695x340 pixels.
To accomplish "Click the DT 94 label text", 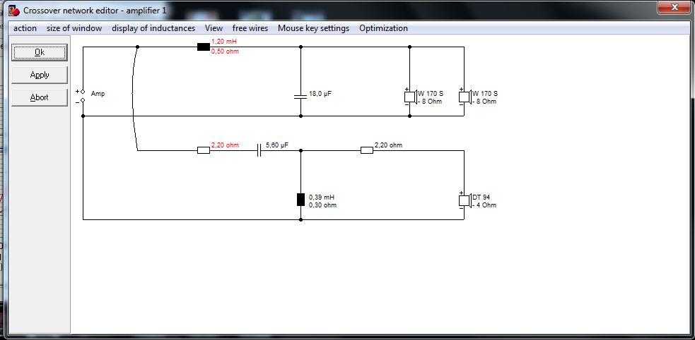I will tap(481, 198).
